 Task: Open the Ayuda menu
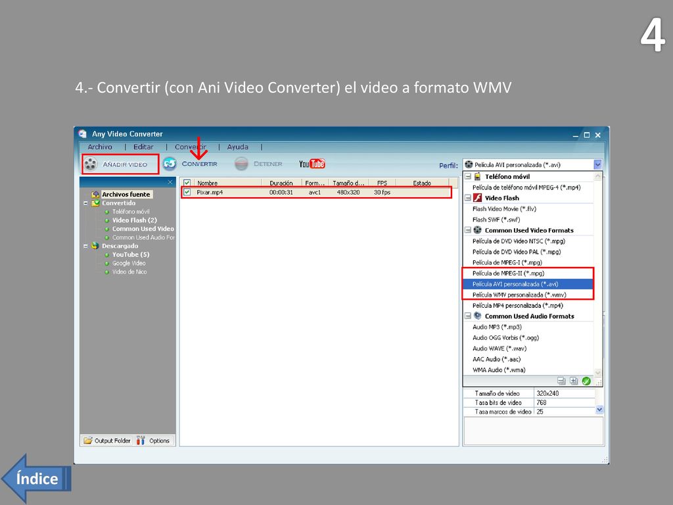(238, 147)
